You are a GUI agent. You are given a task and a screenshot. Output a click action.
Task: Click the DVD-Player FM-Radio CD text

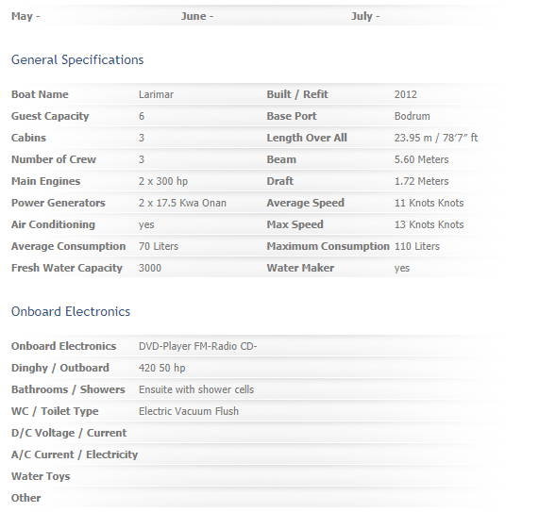(x=198, y=346)
